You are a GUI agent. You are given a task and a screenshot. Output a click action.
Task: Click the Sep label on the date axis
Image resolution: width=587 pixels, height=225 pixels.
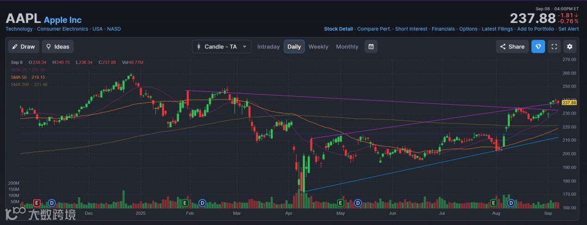click(x=548, y=214)
